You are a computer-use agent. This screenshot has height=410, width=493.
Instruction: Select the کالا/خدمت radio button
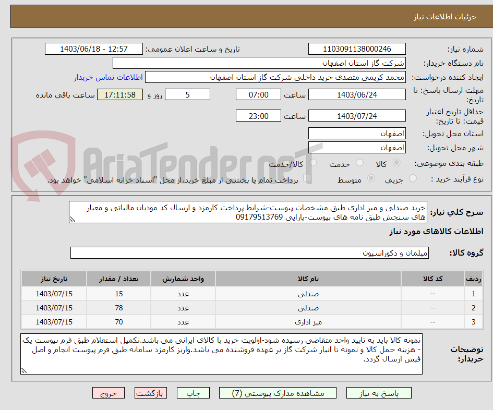pyautogui.click(x=313, y=163)
